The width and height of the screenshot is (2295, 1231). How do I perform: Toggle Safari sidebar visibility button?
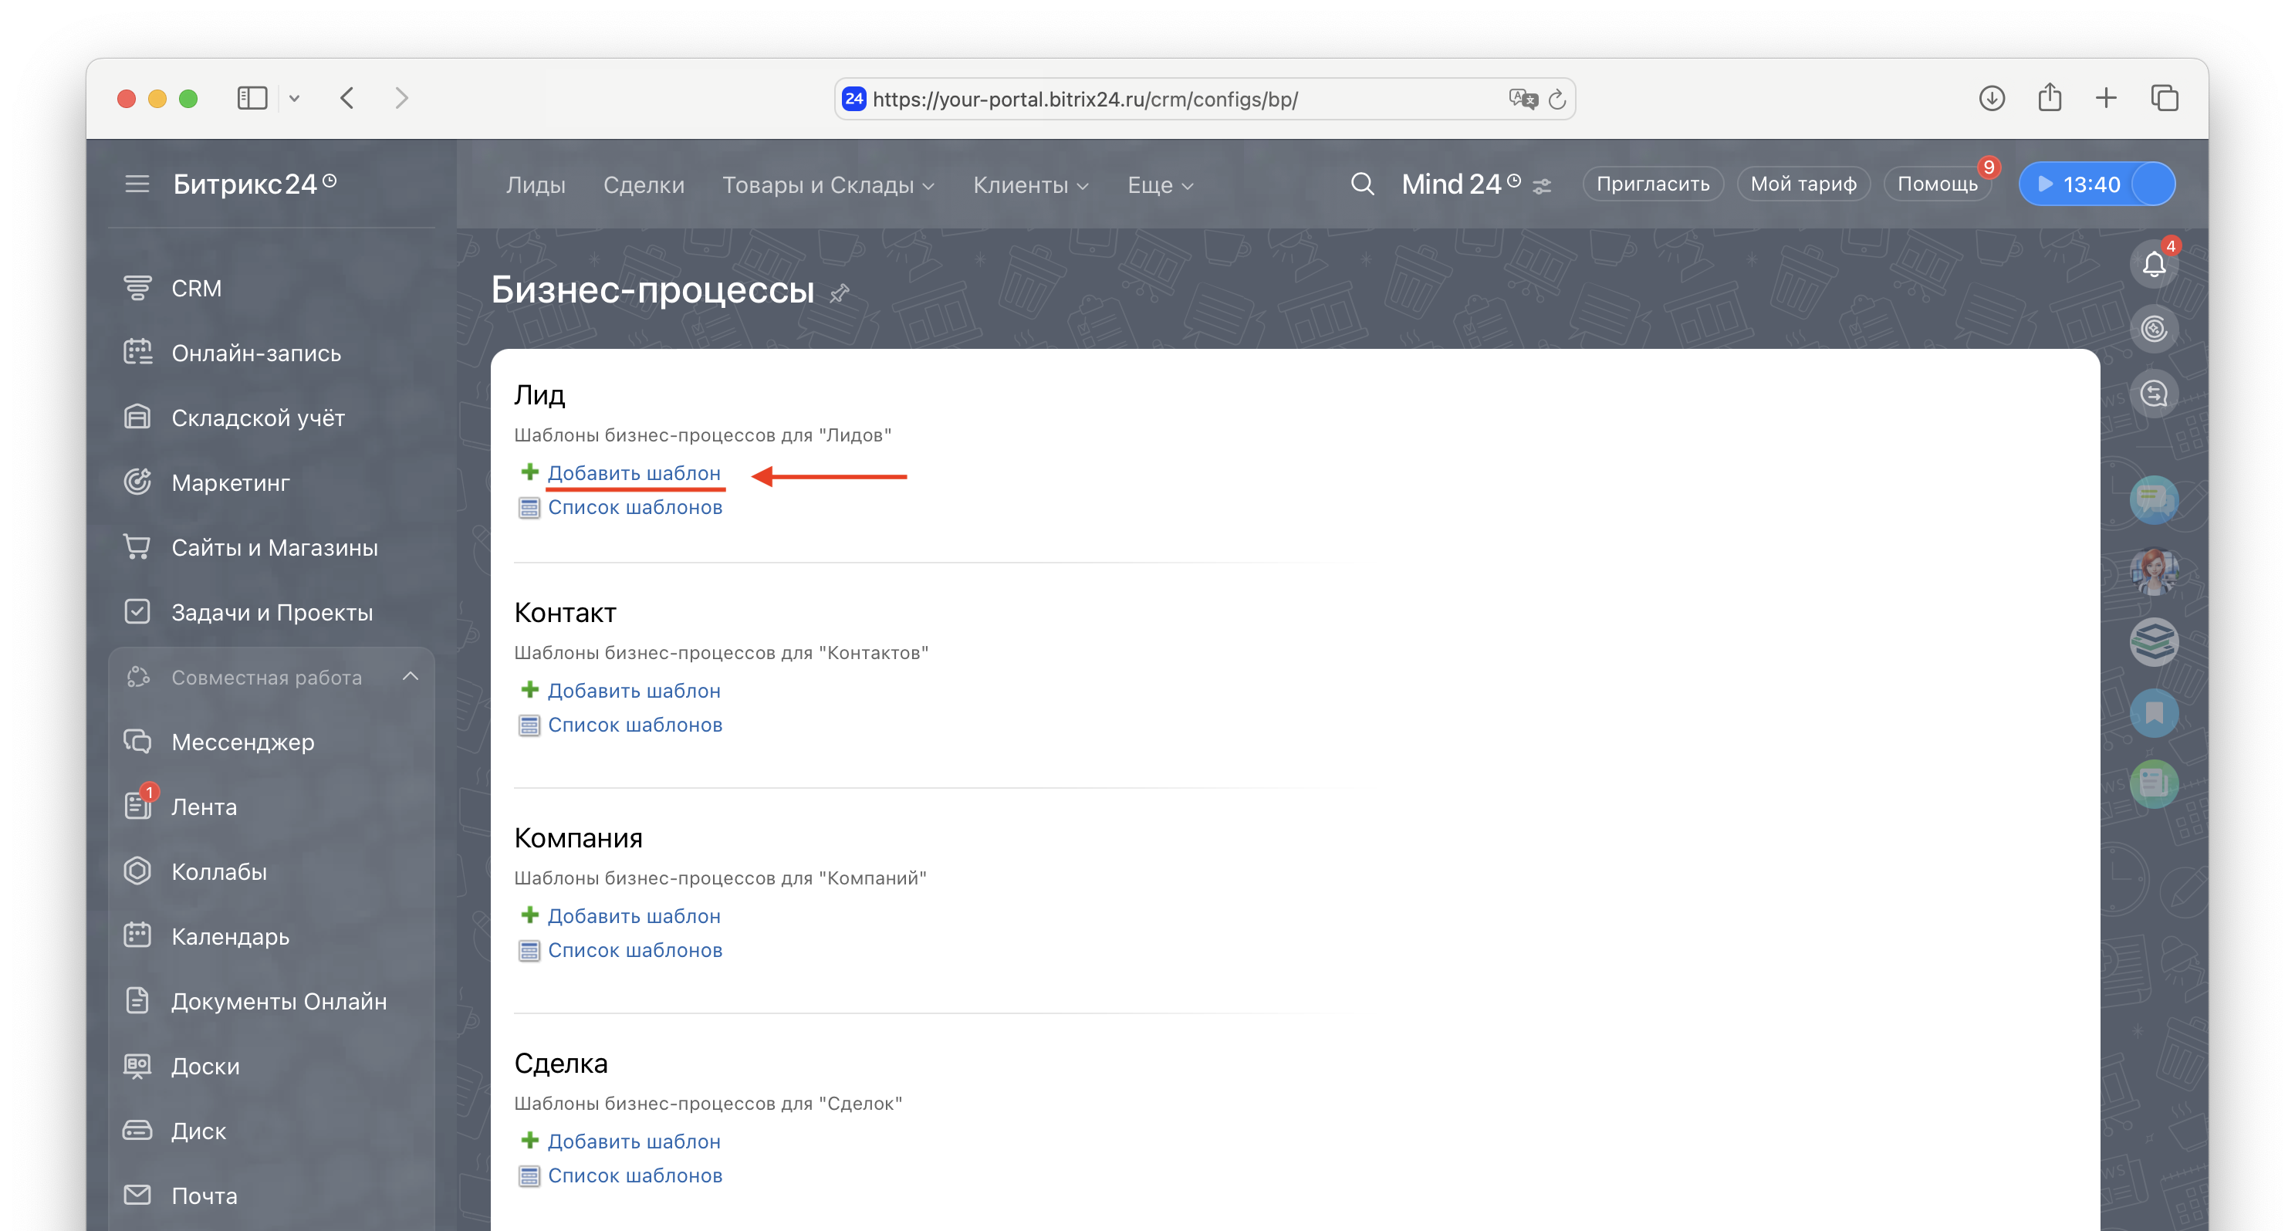(x=252, y=98)
